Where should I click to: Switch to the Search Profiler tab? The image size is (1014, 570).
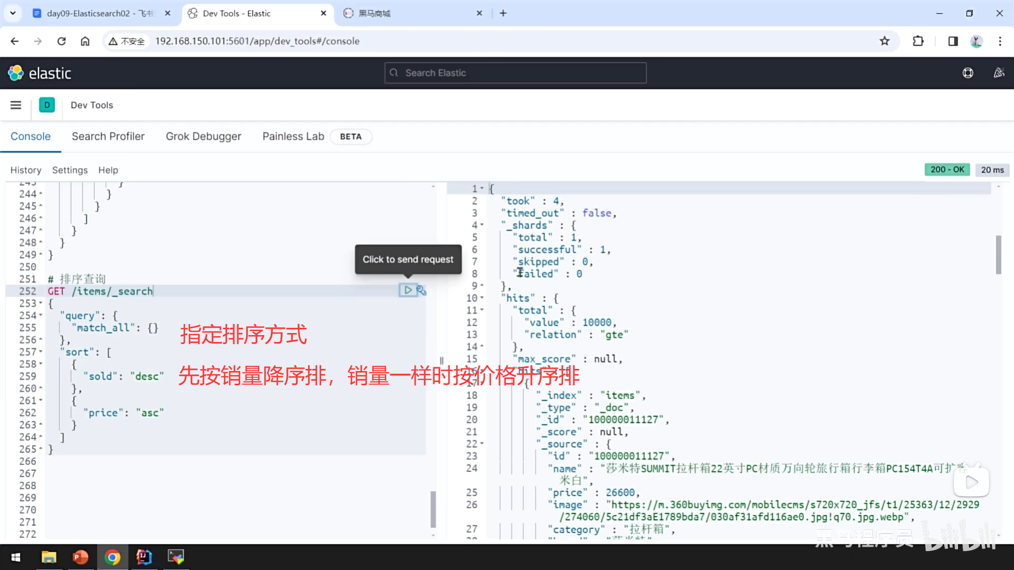[108, 136]
